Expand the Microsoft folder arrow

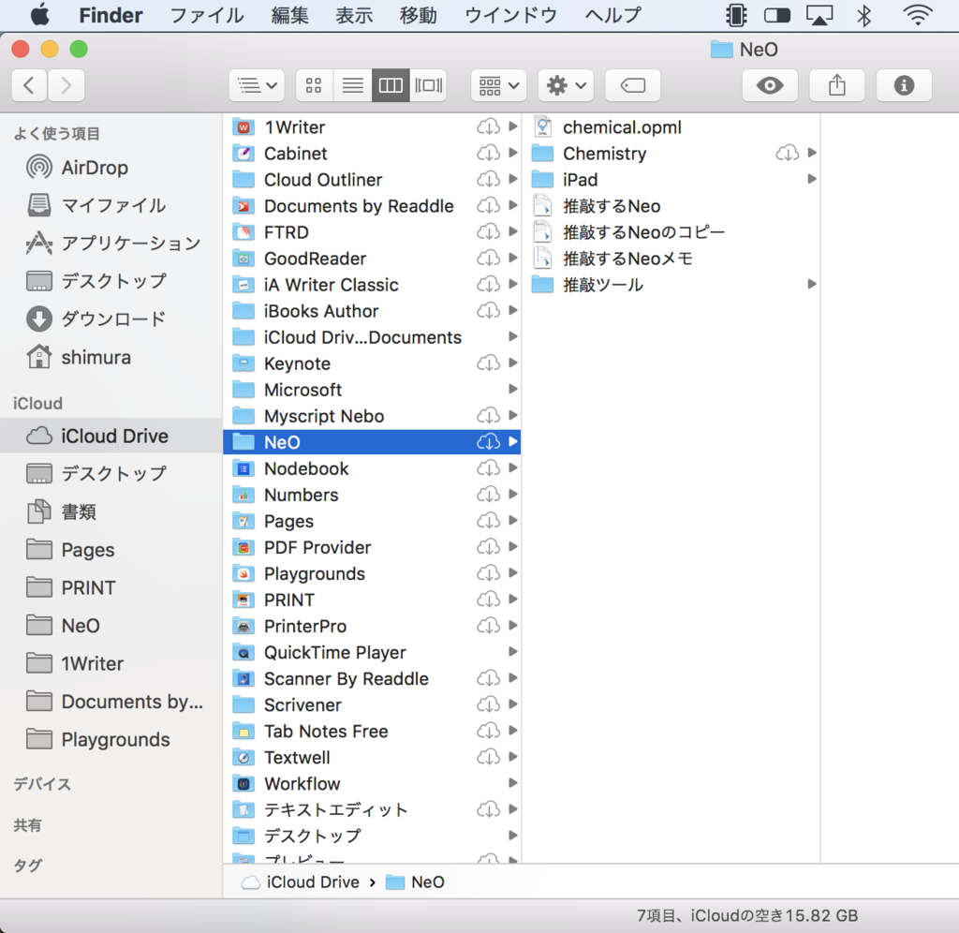[512, 389]
